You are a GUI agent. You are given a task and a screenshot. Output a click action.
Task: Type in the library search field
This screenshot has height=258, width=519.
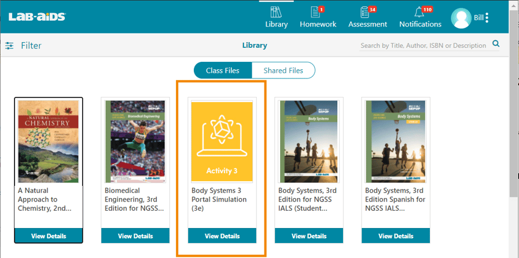[422, 46]
